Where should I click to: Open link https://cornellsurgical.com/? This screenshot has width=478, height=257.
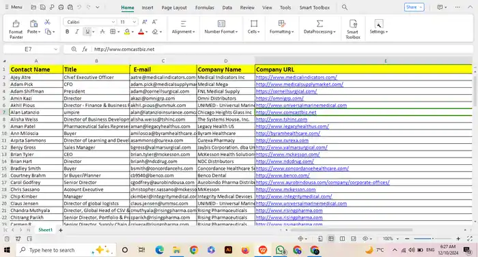pos(286,91)
